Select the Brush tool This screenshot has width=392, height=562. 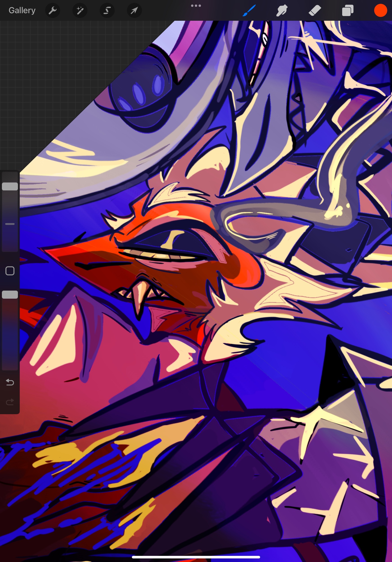[x=249, y=10]
